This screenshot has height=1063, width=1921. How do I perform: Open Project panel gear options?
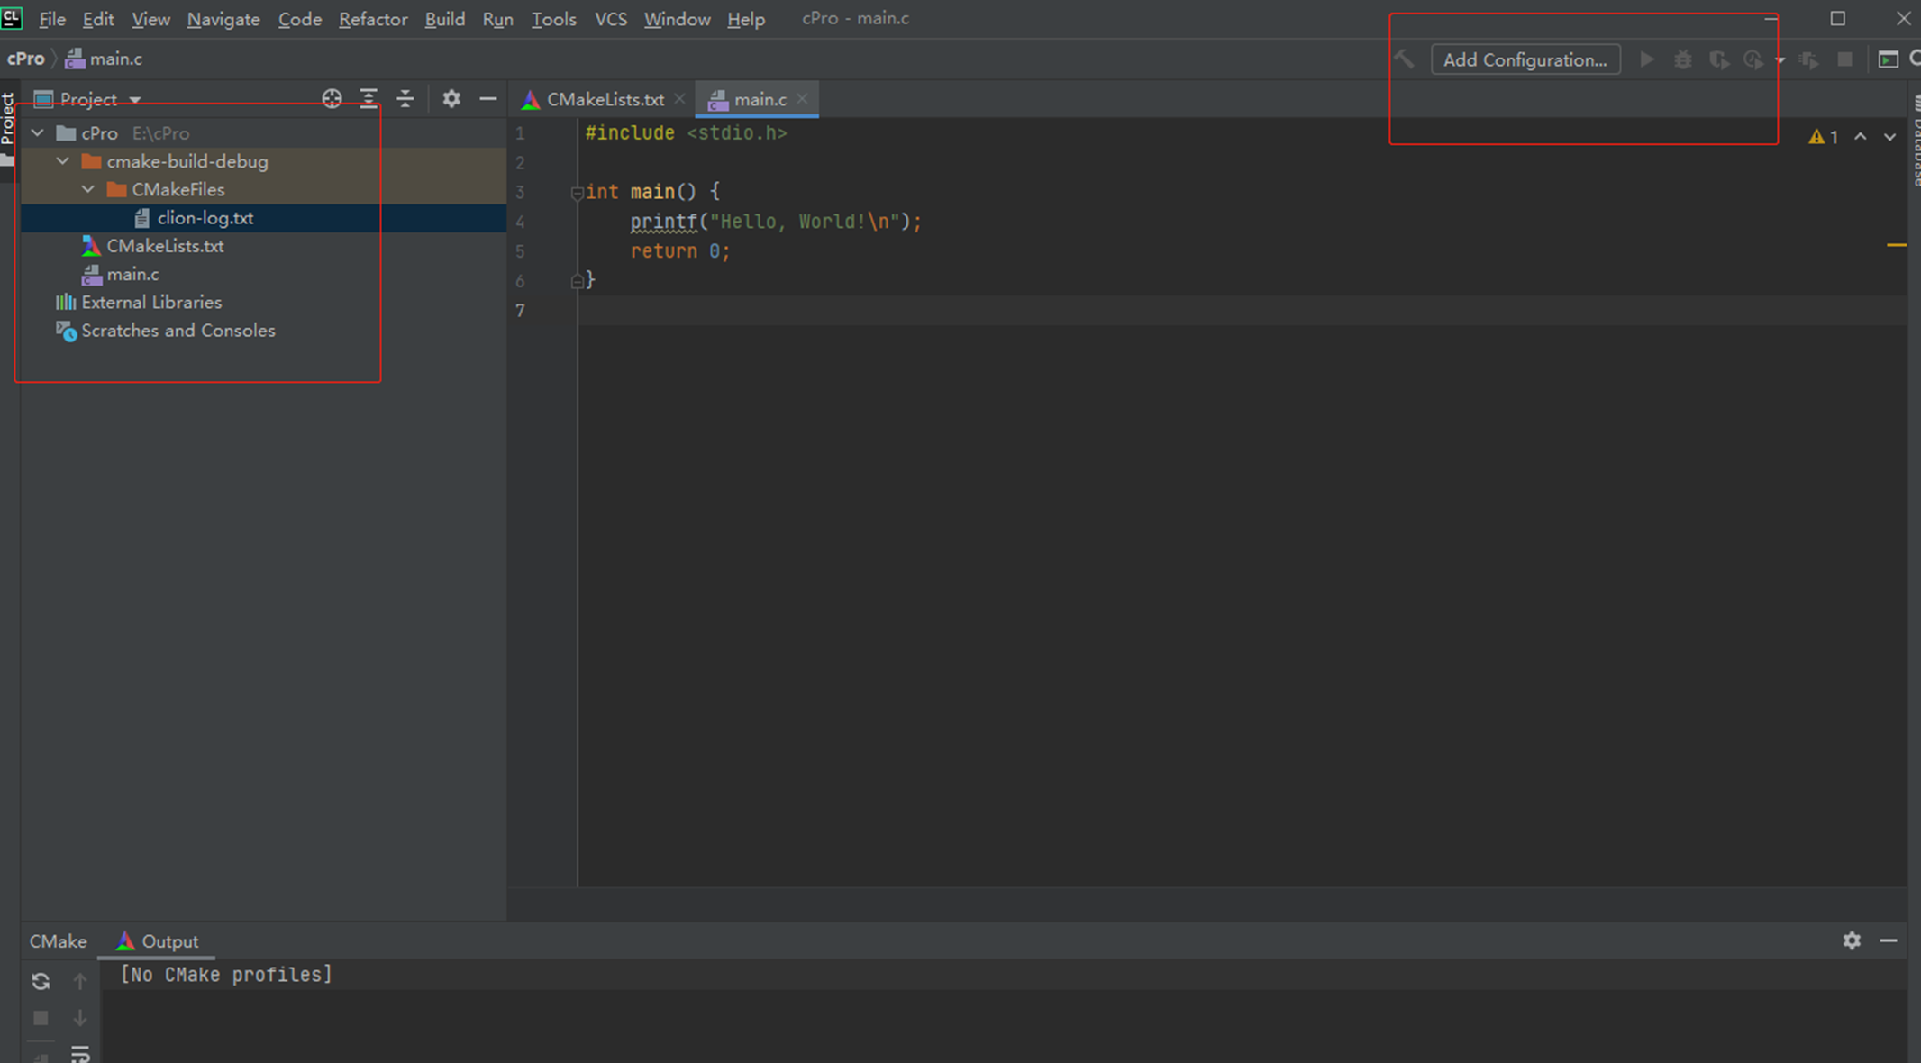451,99
